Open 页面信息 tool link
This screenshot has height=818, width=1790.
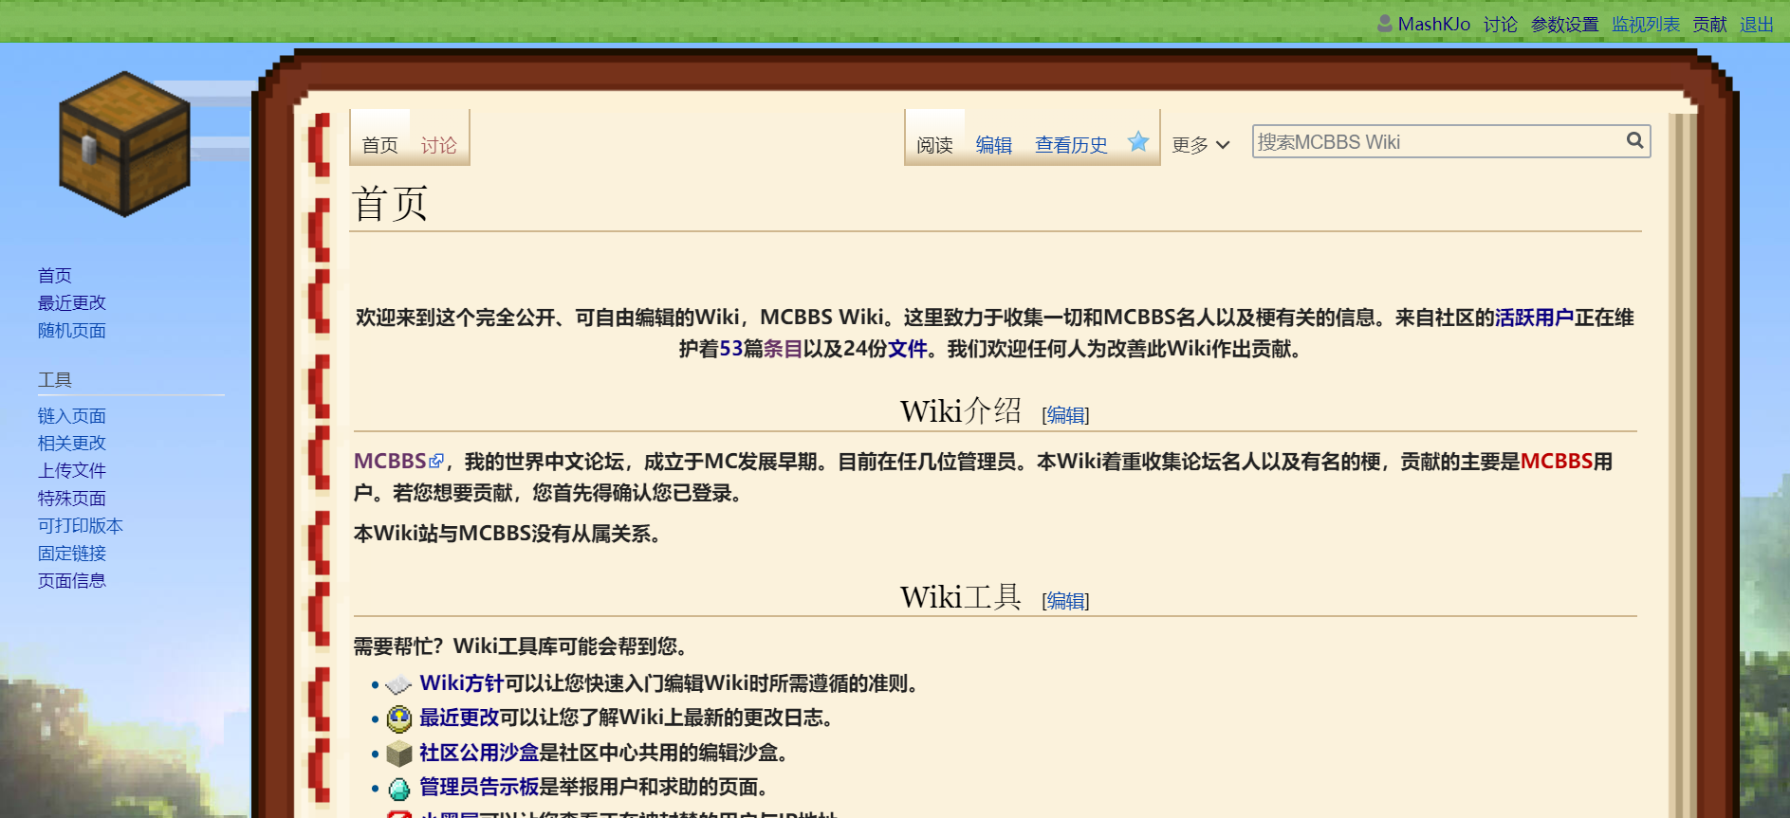click(x=72, y=581)
